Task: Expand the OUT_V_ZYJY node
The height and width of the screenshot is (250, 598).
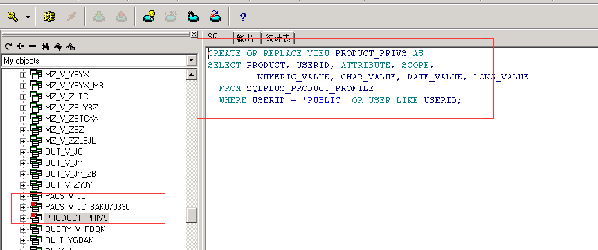Action: (24, 185)
